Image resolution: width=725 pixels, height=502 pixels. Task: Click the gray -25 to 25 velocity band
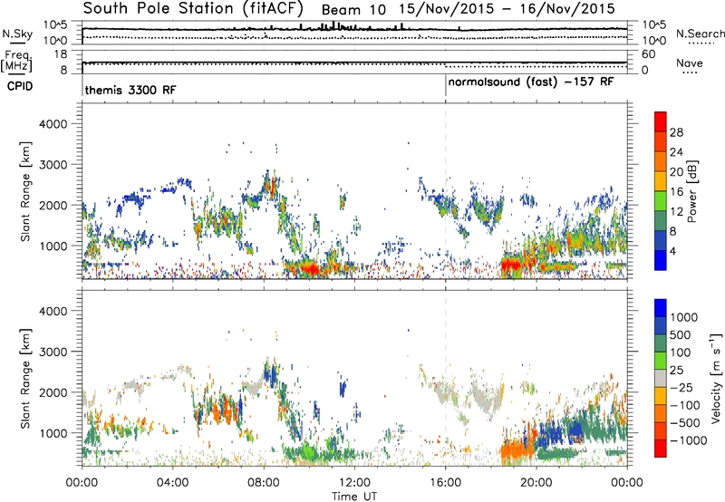[x=661, y=379]
